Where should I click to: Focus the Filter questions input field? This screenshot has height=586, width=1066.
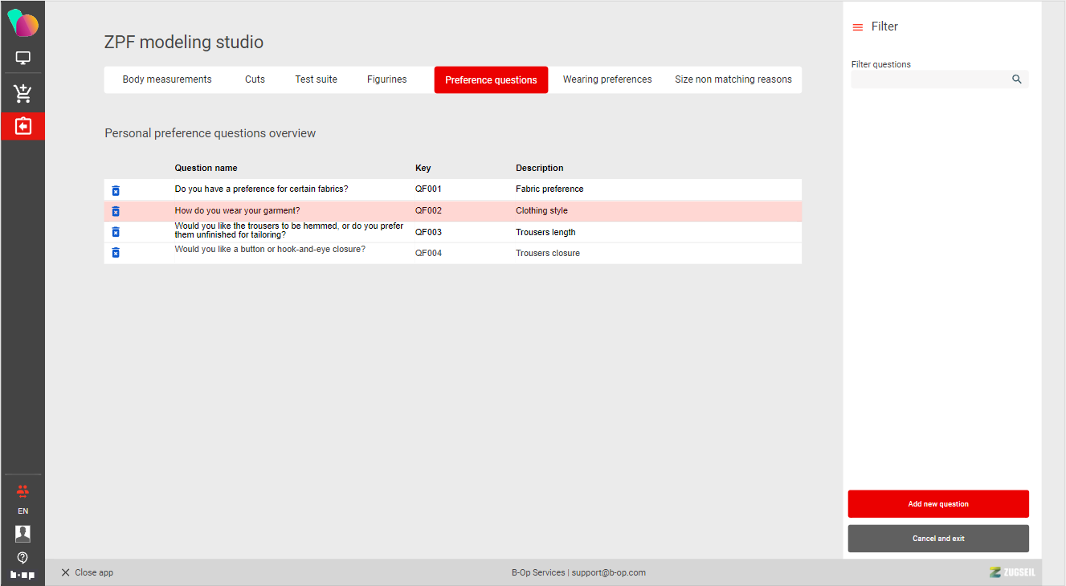pyautogui.click(x=929, y=79)
